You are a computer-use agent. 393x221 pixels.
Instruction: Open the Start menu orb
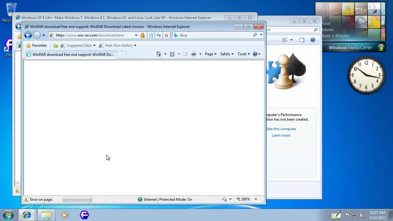[8, 215]
